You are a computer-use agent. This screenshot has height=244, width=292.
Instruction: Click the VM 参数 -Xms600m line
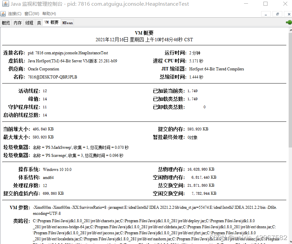point(155,207)
